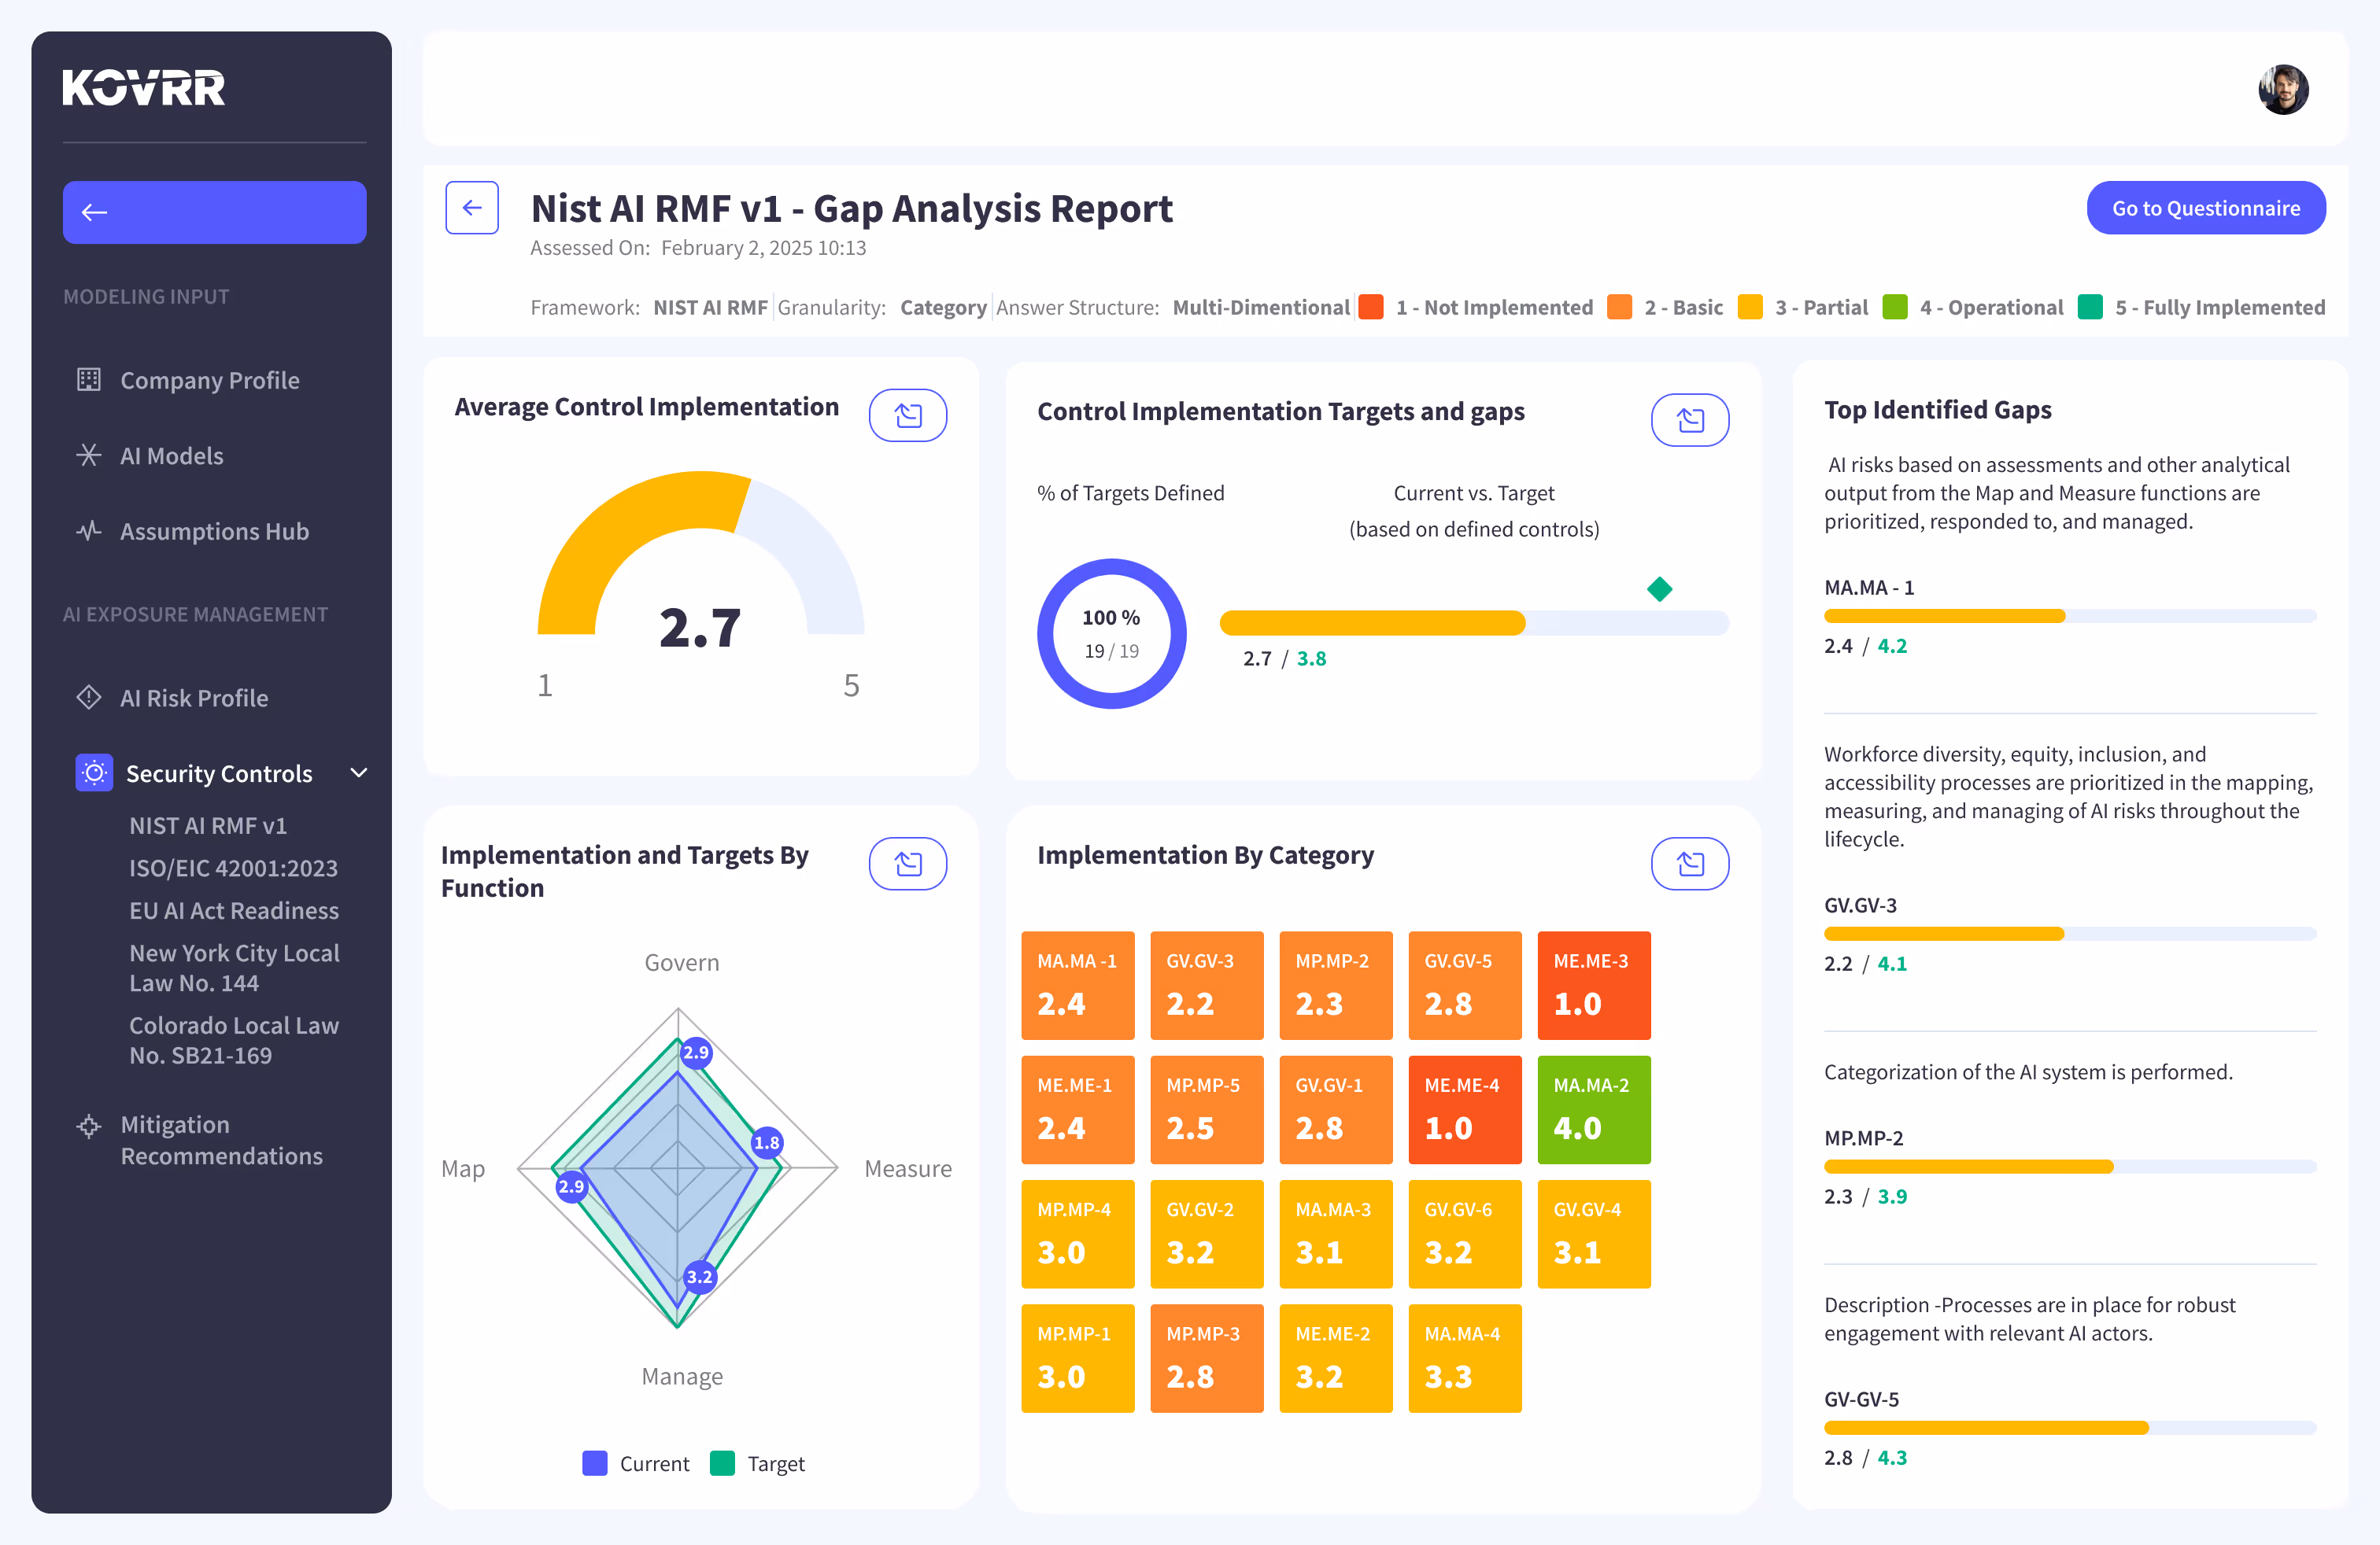
Task: Click the Company Profile building icon
Action: 89,380
